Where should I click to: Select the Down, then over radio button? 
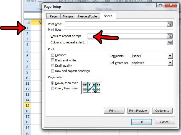coord(52,83)
